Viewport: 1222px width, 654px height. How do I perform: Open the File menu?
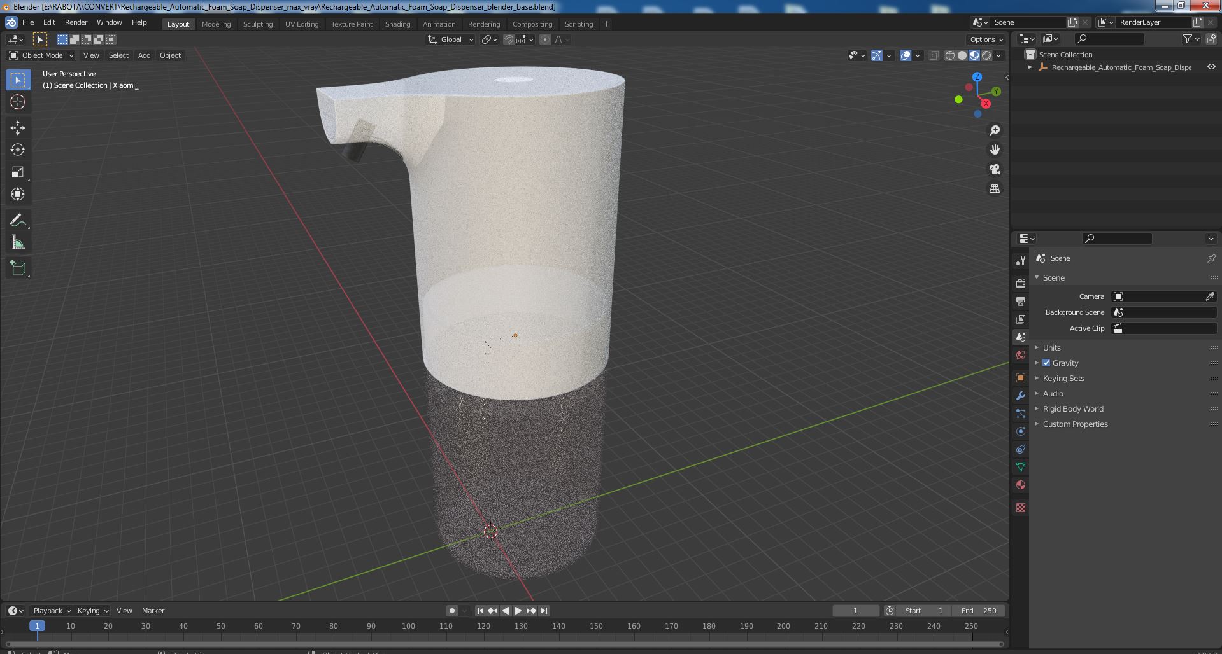(x=28, y=22)
